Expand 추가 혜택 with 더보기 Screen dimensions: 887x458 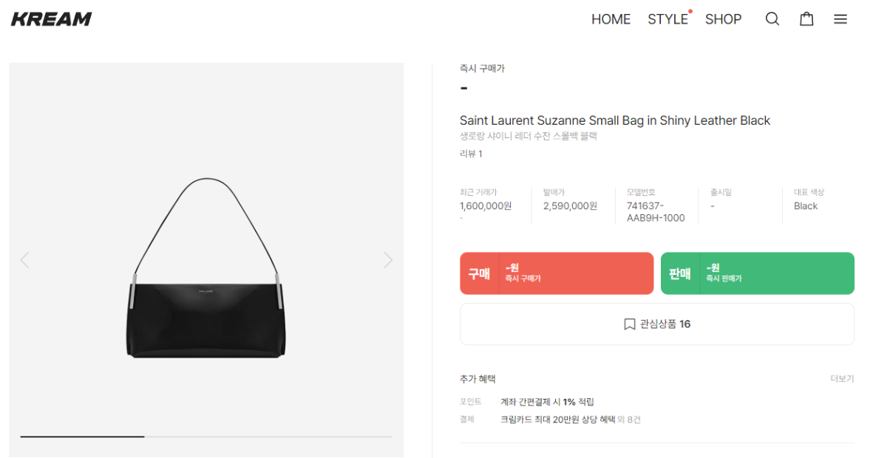(x=842, y=379)
